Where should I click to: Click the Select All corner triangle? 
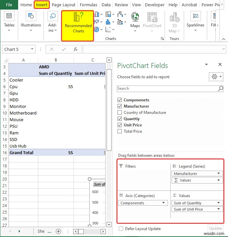(x=5, y=60)
